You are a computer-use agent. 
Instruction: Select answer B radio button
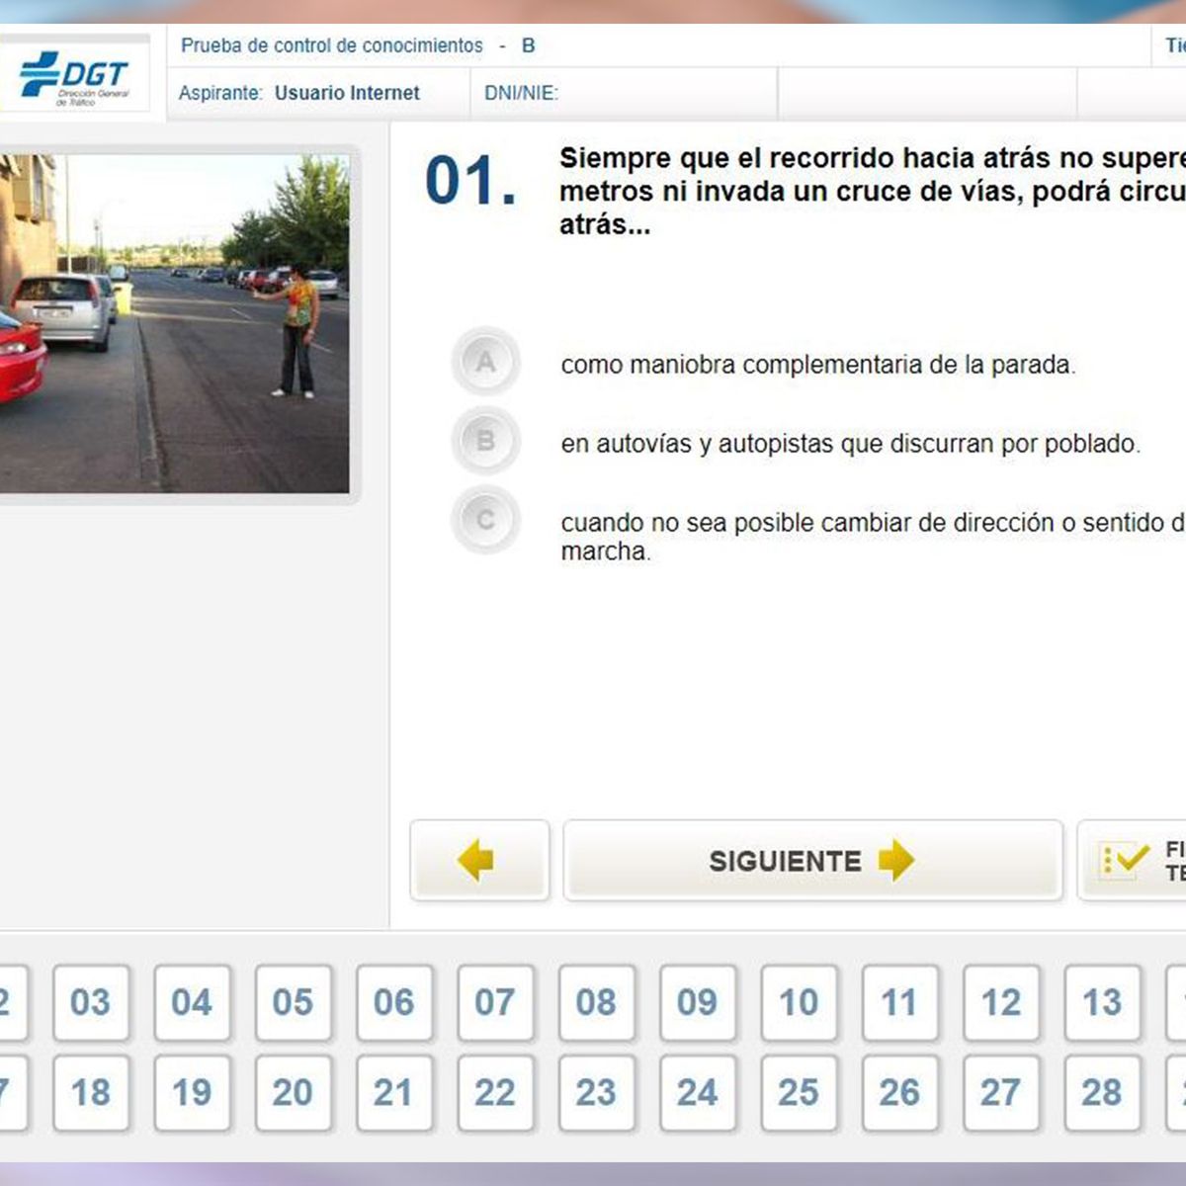pos(485,441)
